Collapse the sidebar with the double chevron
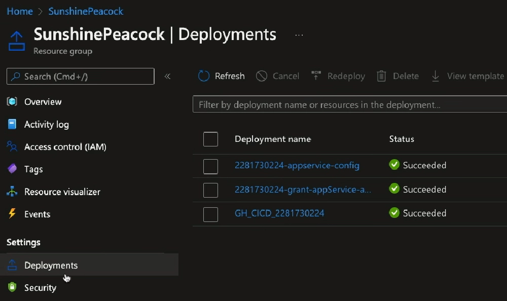Screen dimensions: 507x301 click(167, 77)
